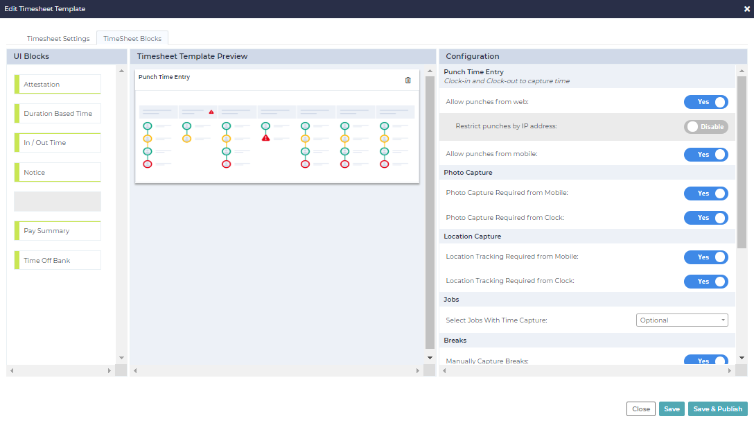
Task: Switch to Timesheet Settings tab
Action: click(58, 39)
